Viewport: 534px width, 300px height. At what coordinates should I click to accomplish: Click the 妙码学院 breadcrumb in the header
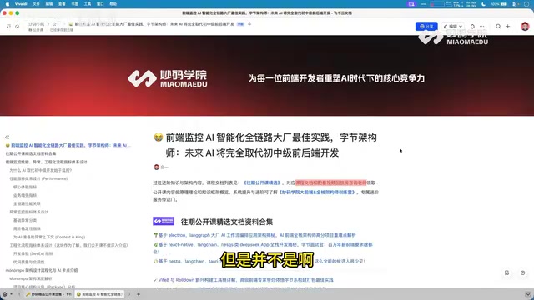click(x=37, y=24)
